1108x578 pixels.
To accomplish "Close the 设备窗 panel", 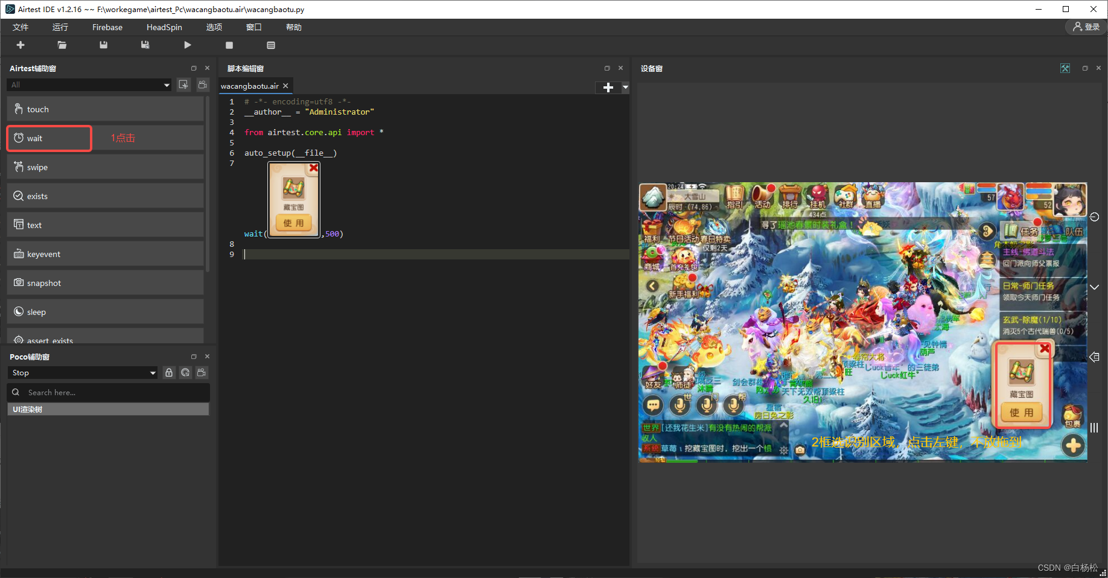I will click(1098, 68).
